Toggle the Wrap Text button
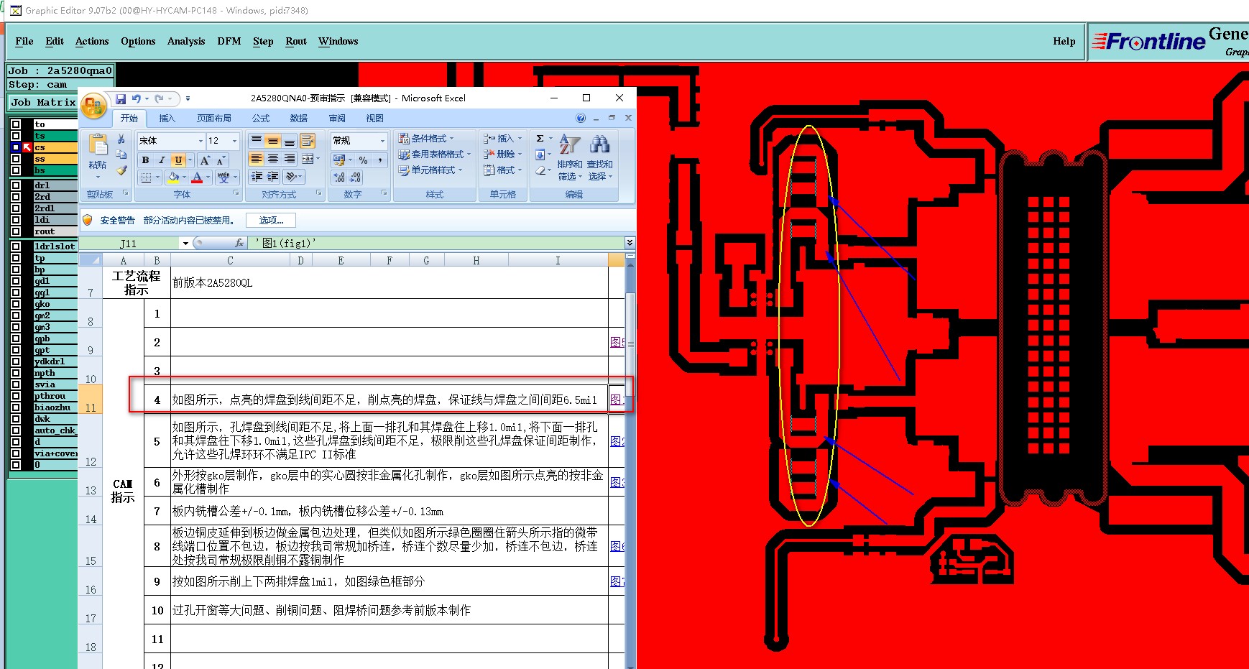 point(308,140)
